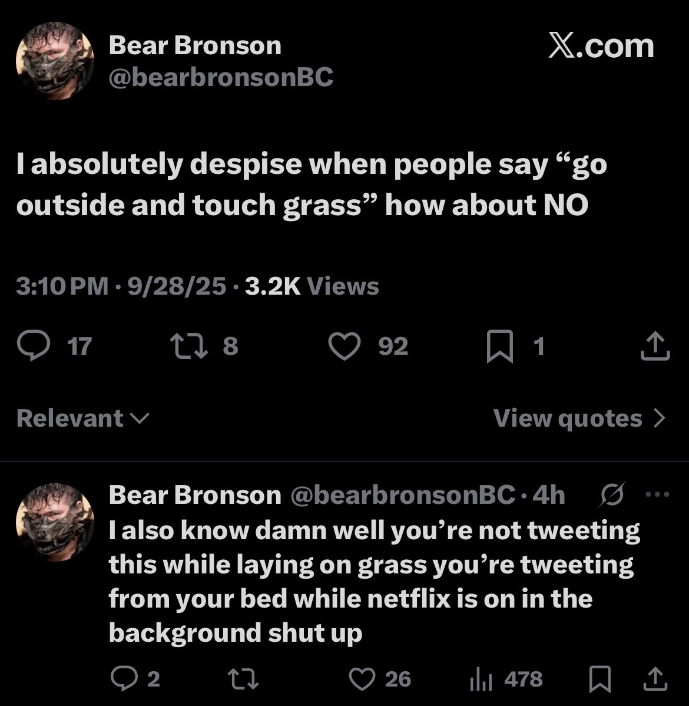
Task: Open the reply author's avatar
Action: click(x=55, y=522)
